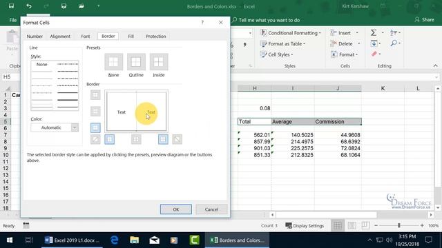Collapse the ribbon with the chevron
This screenshot has height=248, width=442.
436,66
